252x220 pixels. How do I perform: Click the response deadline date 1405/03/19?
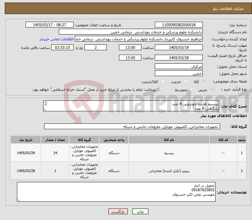179,48
